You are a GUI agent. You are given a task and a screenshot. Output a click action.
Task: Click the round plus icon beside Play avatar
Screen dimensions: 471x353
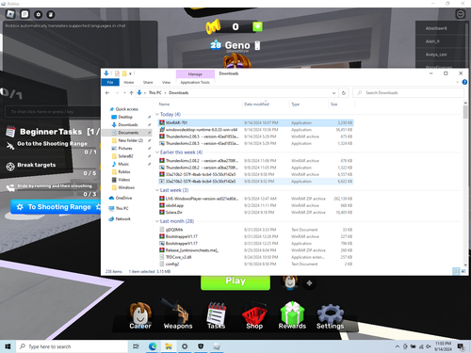click(309, 283)
